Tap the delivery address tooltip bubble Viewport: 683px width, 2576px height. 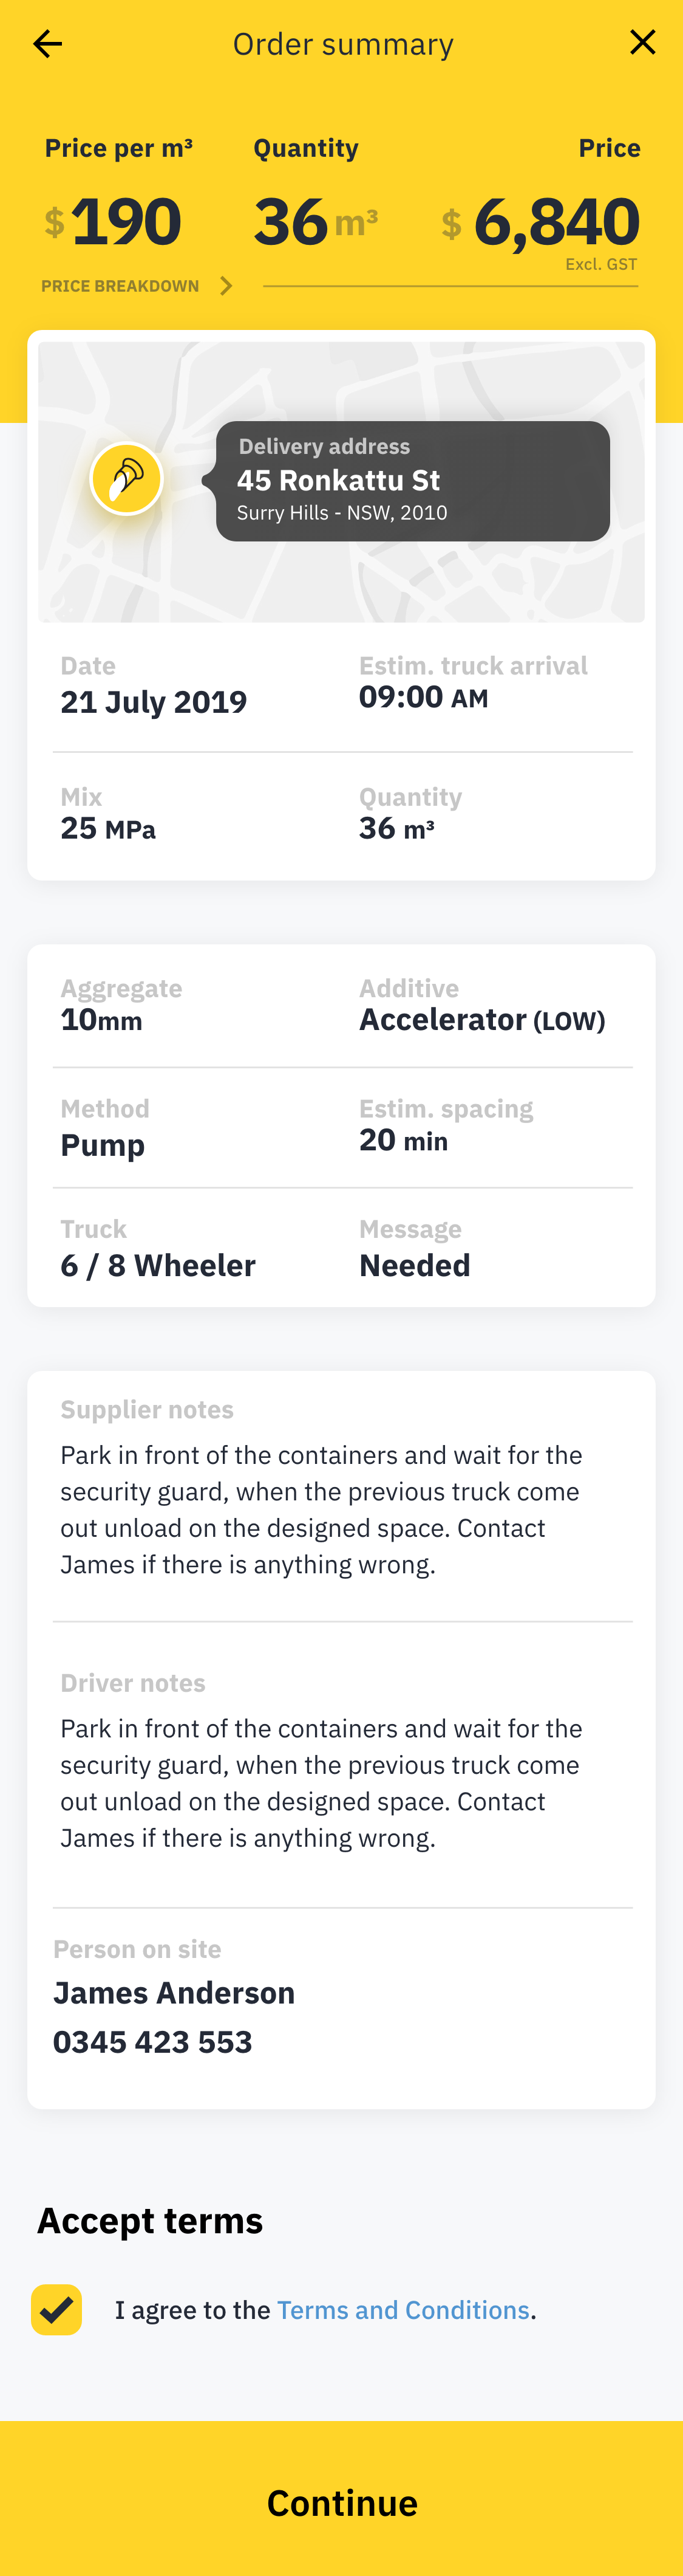tap(412, 481)
